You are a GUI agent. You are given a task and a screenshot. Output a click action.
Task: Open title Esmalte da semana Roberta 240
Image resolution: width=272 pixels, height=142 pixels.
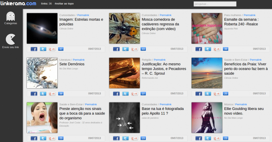[241, 22]
